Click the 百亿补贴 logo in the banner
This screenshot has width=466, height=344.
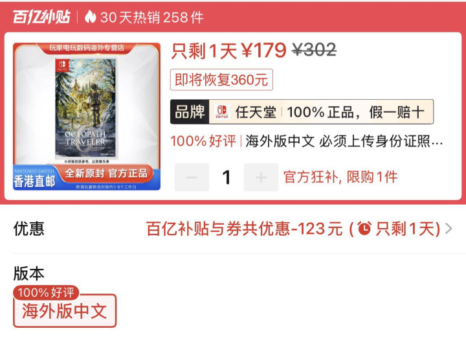pyautogui.click(x=41, y=17)
